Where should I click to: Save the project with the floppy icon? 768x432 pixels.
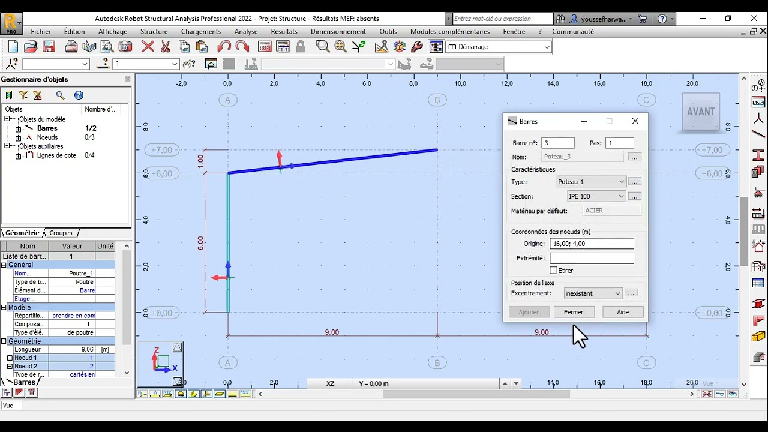49,47
